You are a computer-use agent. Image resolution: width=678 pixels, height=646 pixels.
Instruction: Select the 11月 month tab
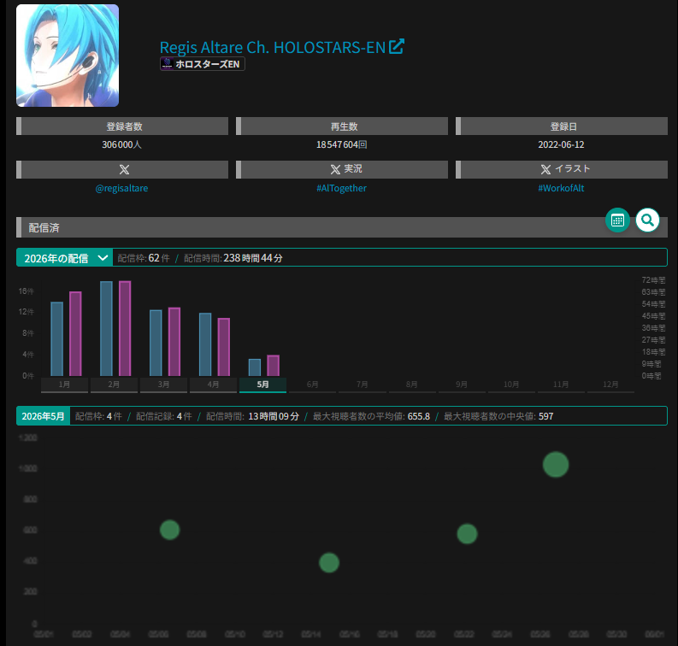pyautogui.click(x=561, y=385)
